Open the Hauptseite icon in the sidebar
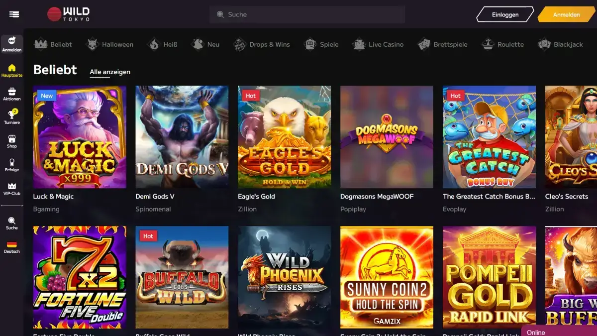 coord(12,68)
